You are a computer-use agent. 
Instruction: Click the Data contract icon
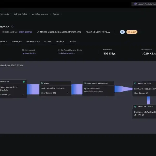(x=3, y=32)
